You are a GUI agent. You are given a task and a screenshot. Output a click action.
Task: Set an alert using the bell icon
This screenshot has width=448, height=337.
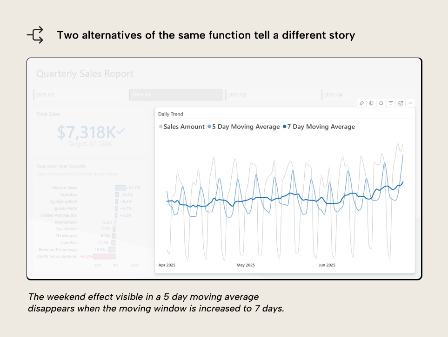pyautogui.click(x=381, y=103)
